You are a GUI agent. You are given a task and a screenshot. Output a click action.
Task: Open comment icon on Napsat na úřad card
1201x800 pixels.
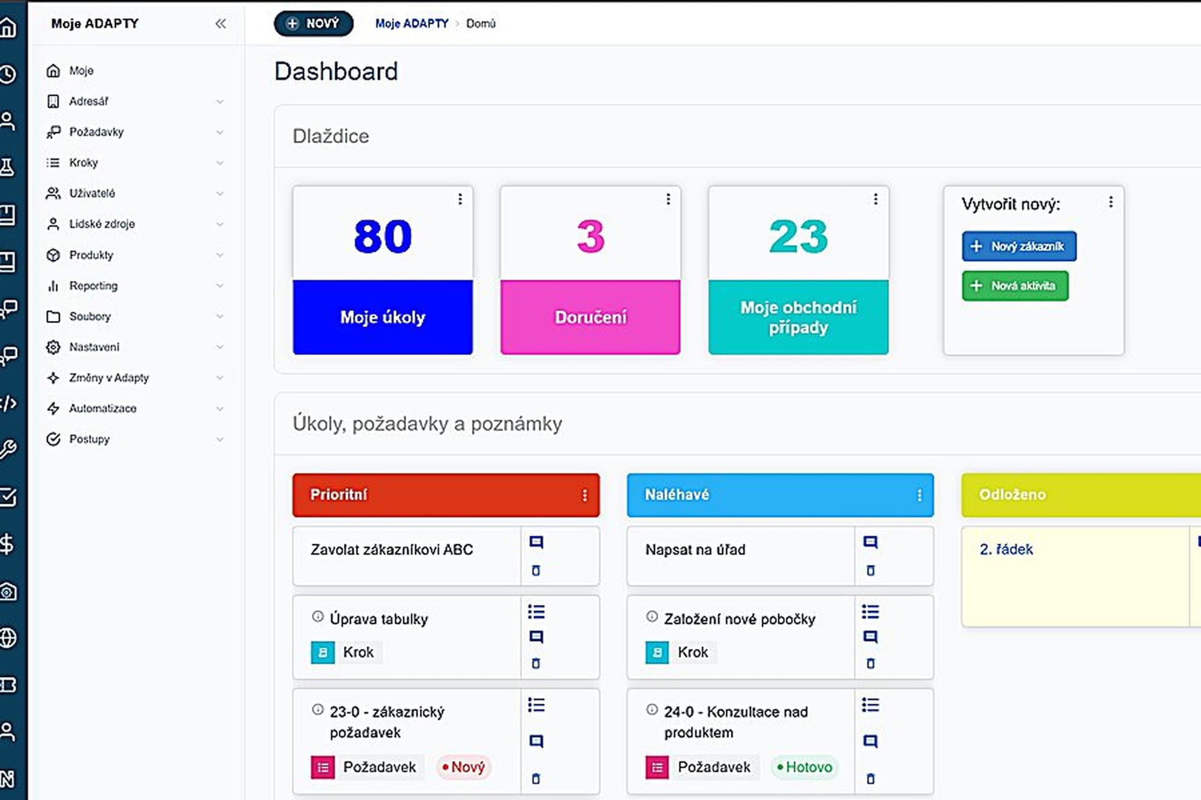point(870,542)
